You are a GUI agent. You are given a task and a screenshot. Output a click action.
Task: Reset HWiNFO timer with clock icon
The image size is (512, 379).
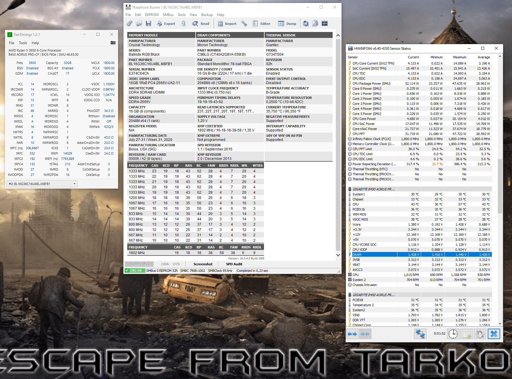pos(453,334)
